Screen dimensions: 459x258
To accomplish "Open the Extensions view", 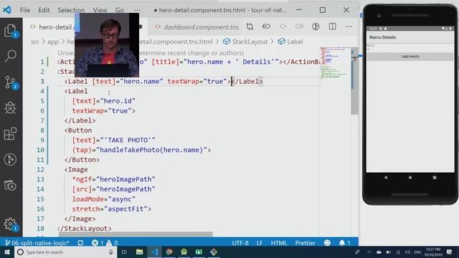I will pyautogui.click(x=11, y=134).
